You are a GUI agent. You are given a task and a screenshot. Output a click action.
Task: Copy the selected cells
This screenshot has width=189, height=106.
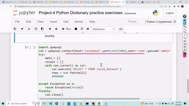[36, 29]
